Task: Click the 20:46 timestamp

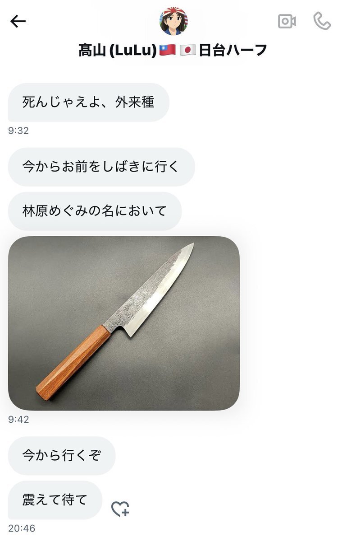Action: pos(22,528)
